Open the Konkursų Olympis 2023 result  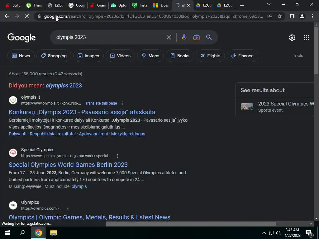click(82, 112)
